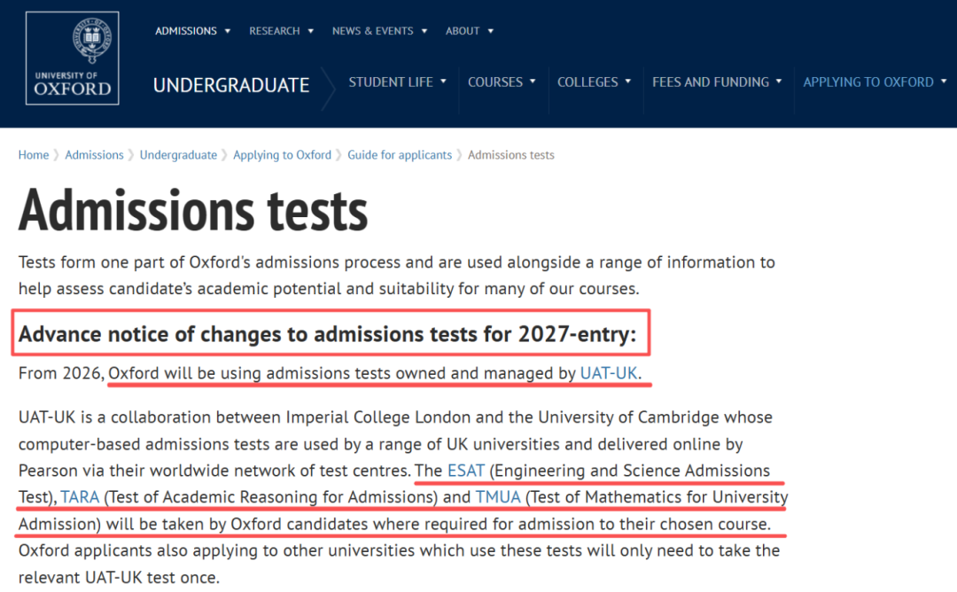
Task: Open the About dropdown menu
Action: (x=470, y=31)
